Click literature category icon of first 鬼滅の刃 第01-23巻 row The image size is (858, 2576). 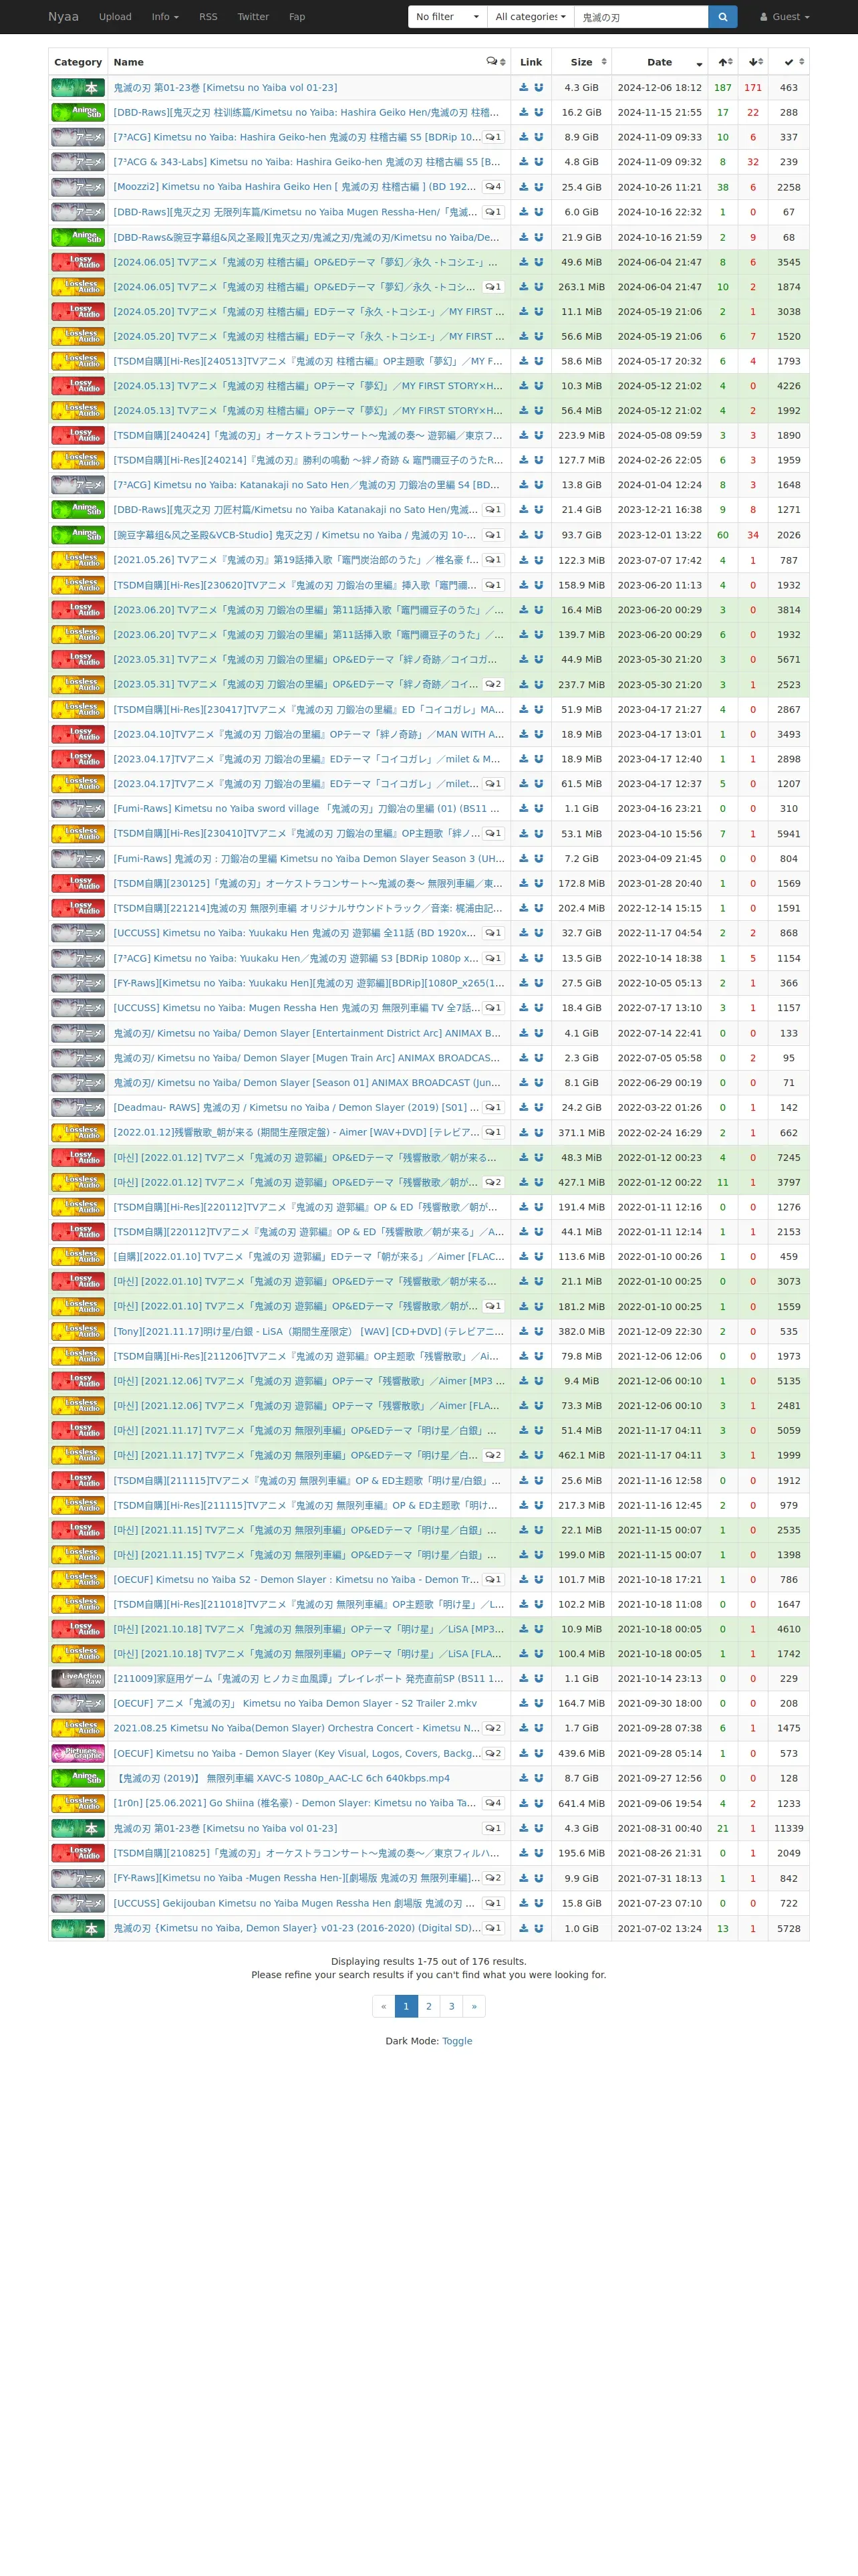pos(78,87)
